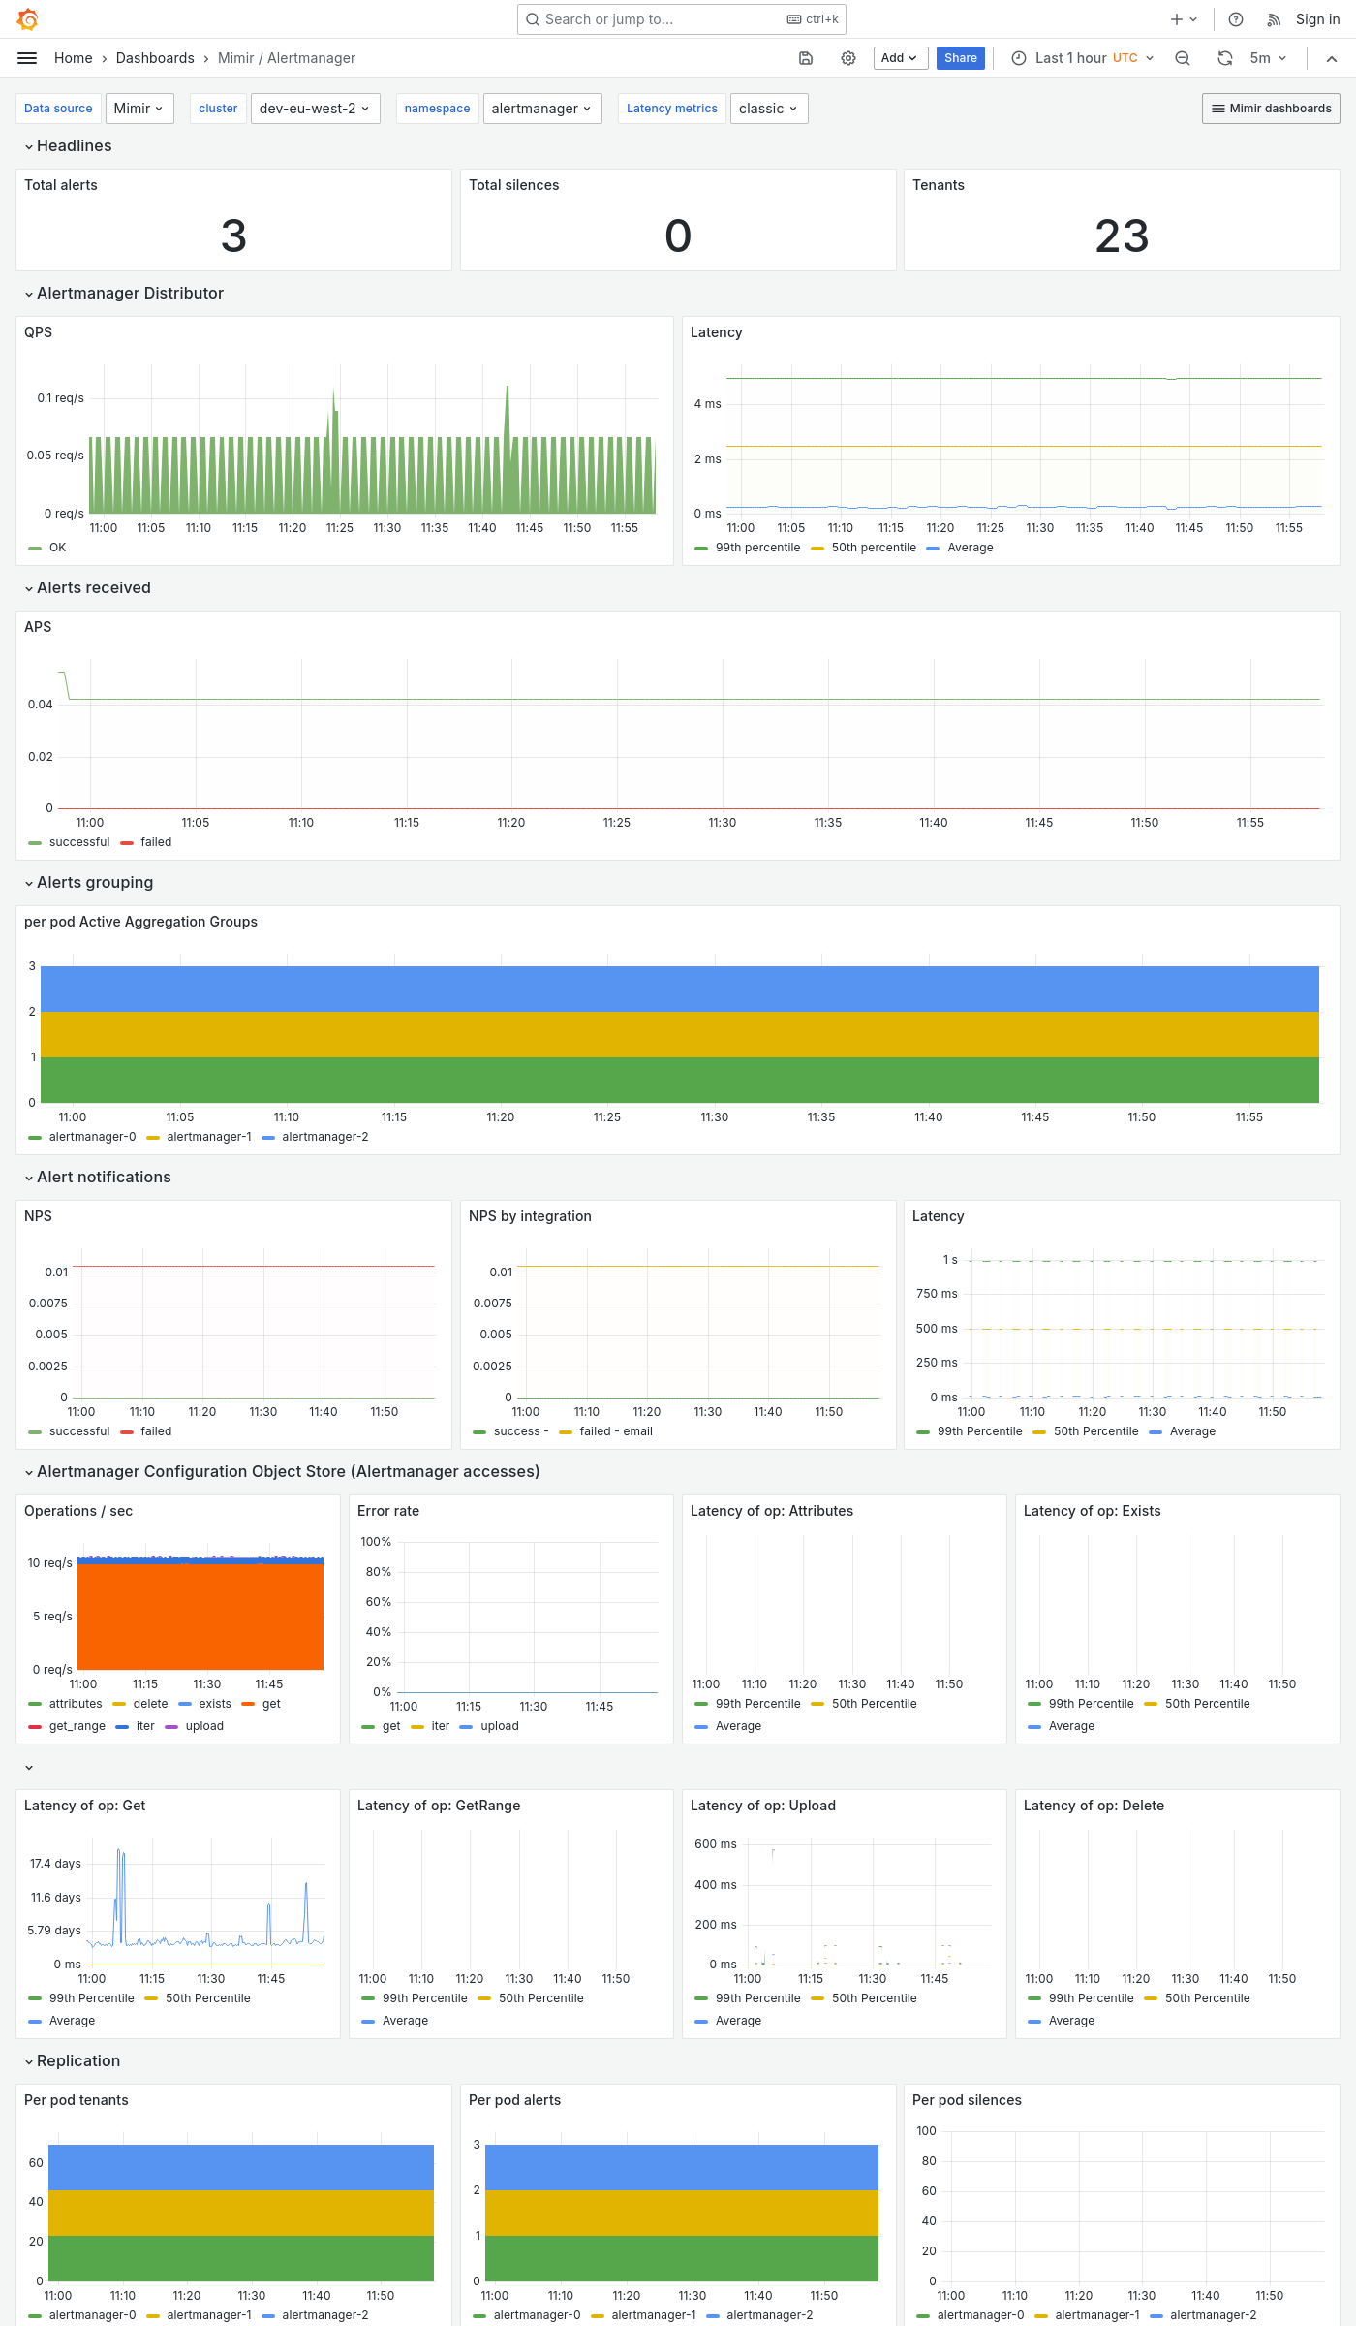Click the Tenants value 23
This screenshot has height=2326, width=1356.
click(x=1122, y=236)
